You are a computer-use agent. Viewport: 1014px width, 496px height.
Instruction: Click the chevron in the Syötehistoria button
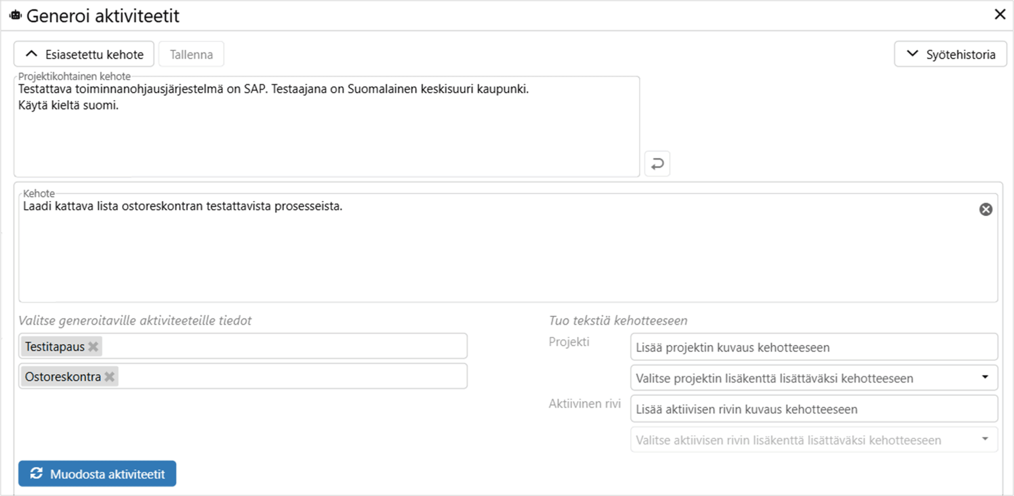pyautogui.click(x=912, y=54)
